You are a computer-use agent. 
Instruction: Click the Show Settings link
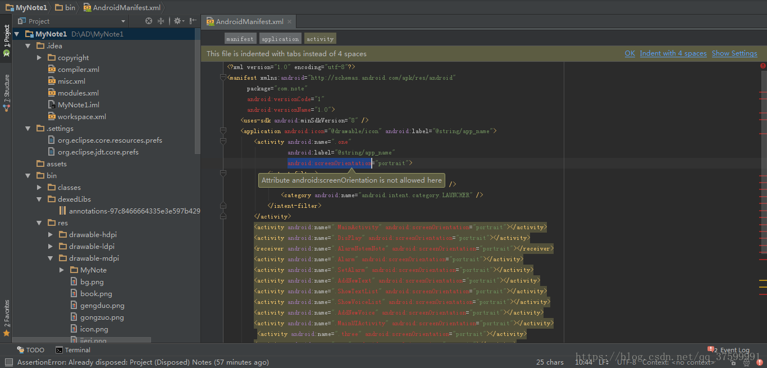point(734,53)
